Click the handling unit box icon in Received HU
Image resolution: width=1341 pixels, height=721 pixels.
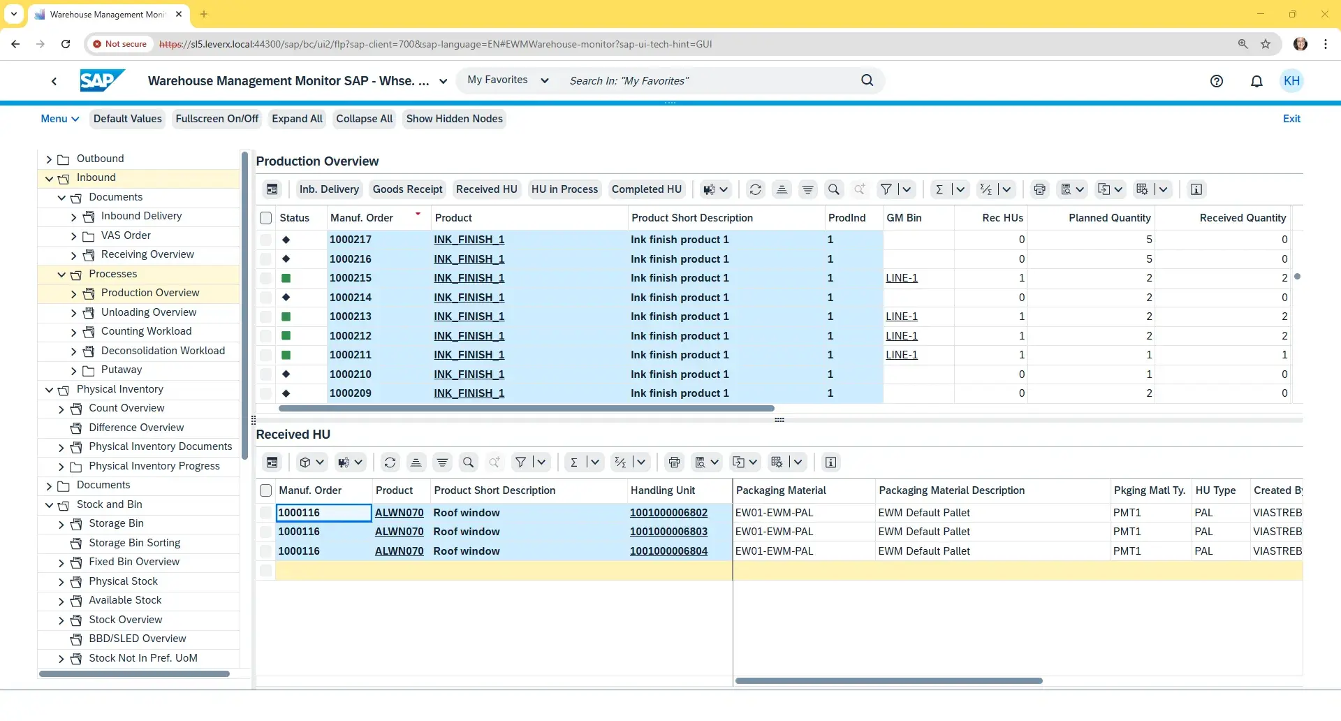pyautogui.click(x=312, y=463)
